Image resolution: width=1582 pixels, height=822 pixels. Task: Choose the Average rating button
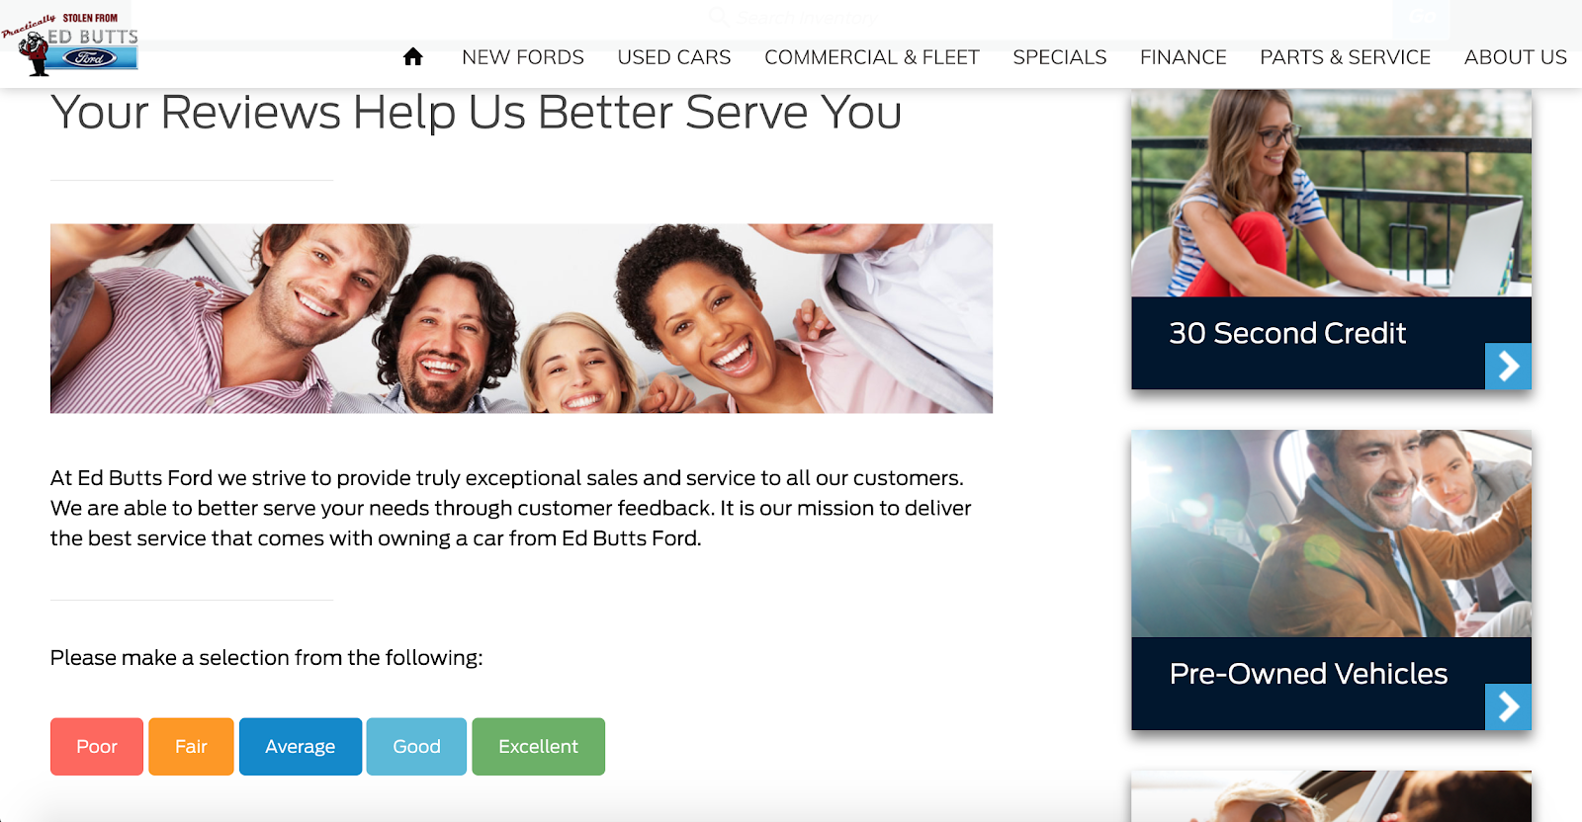click(301, 747)
